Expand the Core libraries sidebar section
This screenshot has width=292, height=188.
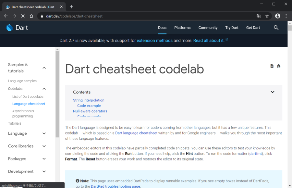44,146
